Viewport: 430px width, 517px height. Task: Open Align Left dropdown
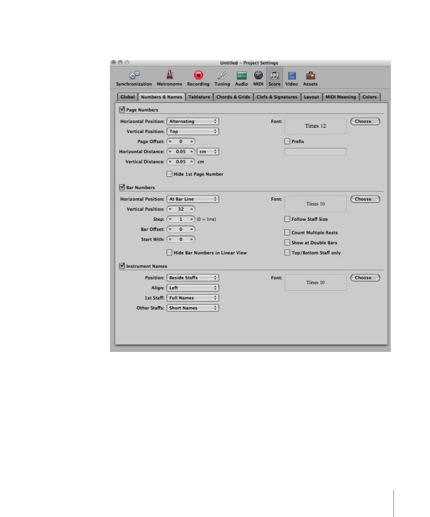tap(192, 288)
